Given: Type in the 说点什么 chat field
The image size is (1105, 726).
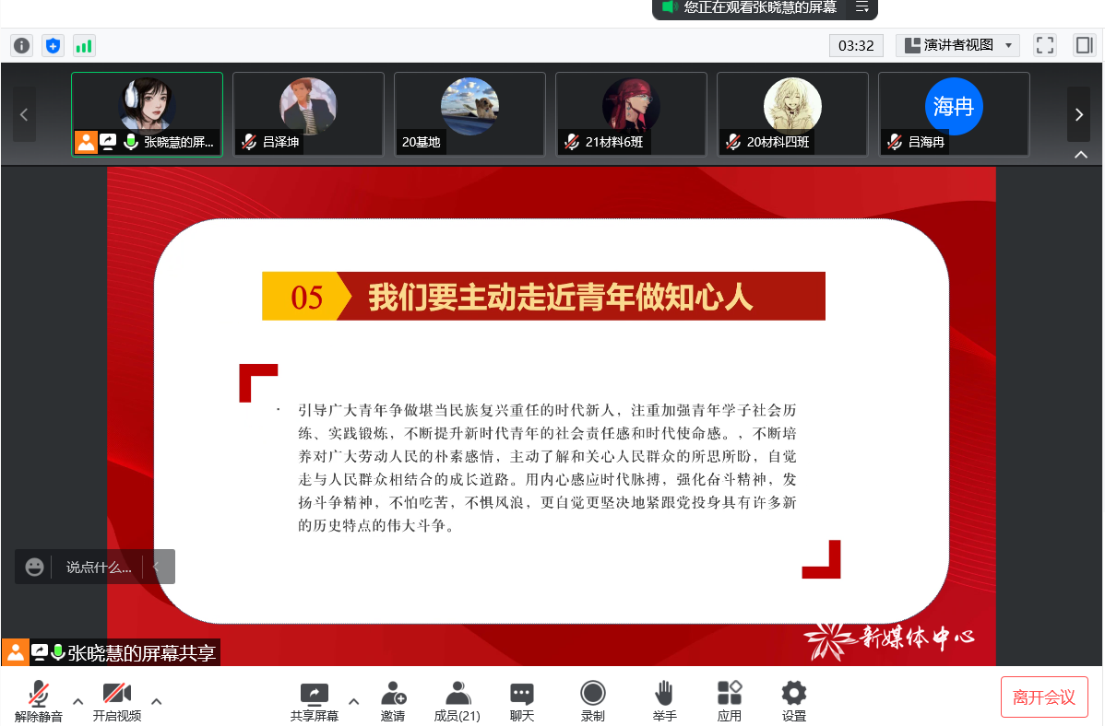Looking at the screenshot, I should pyautogui.click(x=99, y=568).
